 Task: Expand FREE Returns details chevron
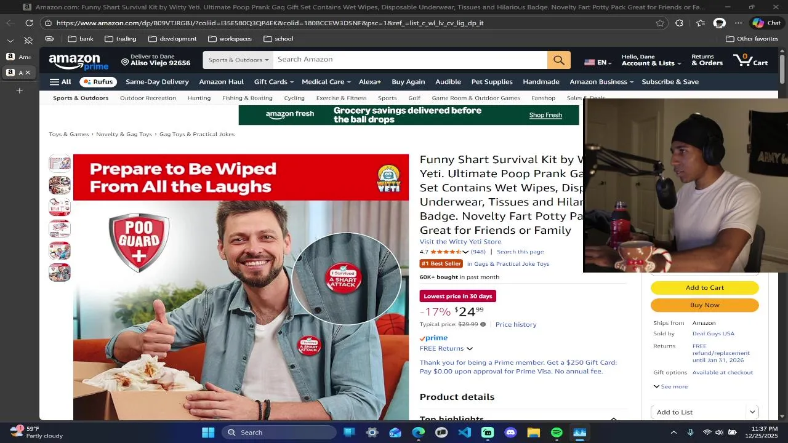(469, 349)
